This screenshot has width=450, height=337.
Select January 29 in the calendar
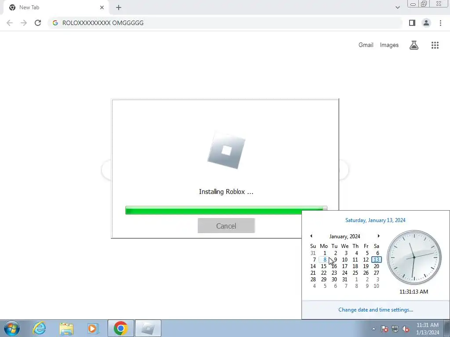[324, 280]
